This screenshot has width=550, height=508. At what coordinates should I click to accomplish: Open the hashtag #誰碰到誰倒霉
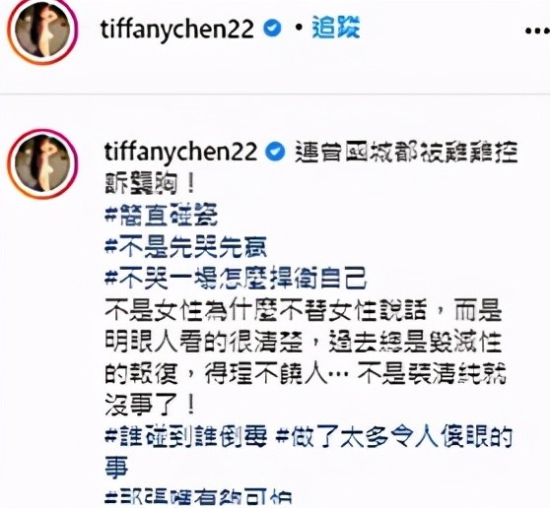tap(186, 436)
